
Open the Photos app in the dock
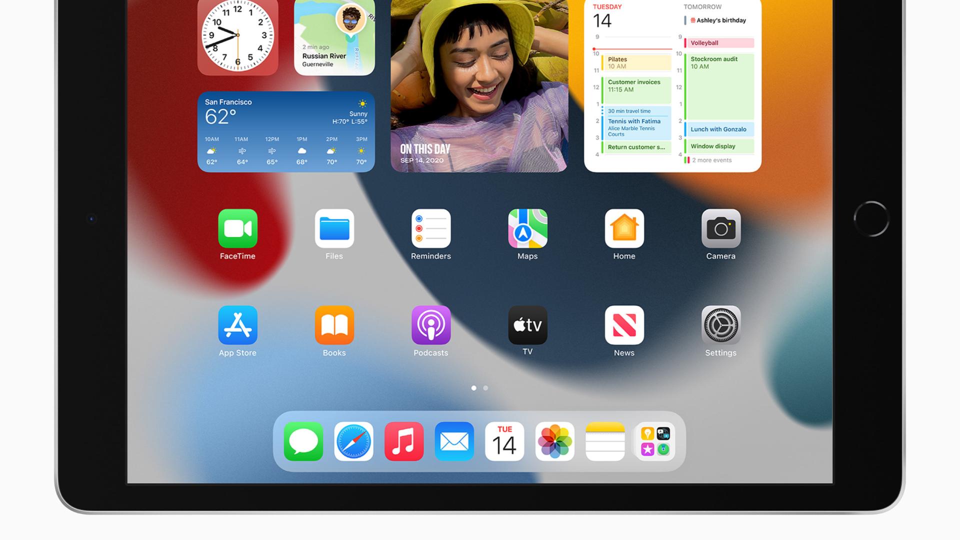555,441
